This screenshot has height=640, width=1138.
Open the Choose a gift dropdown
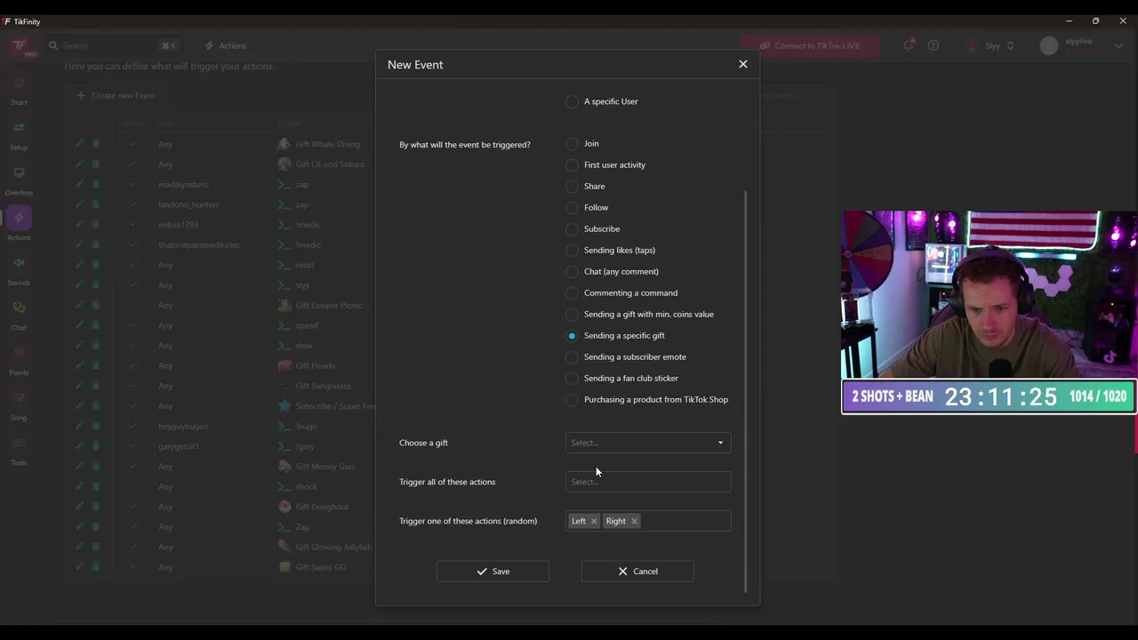(647, 443)
